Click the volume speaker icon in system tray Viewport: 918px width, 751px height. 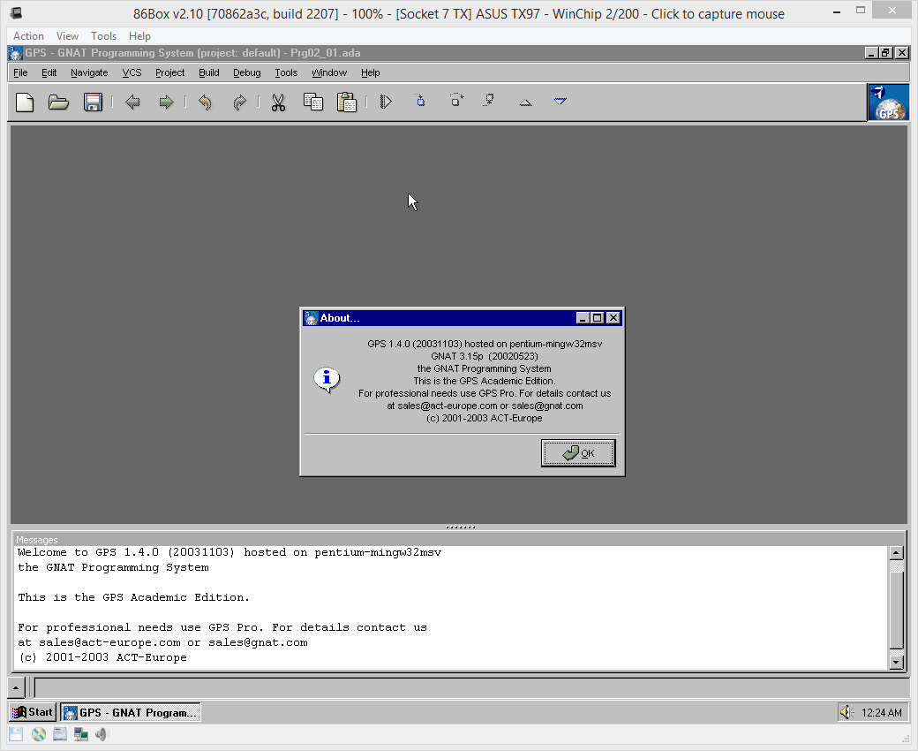point(846,712)
